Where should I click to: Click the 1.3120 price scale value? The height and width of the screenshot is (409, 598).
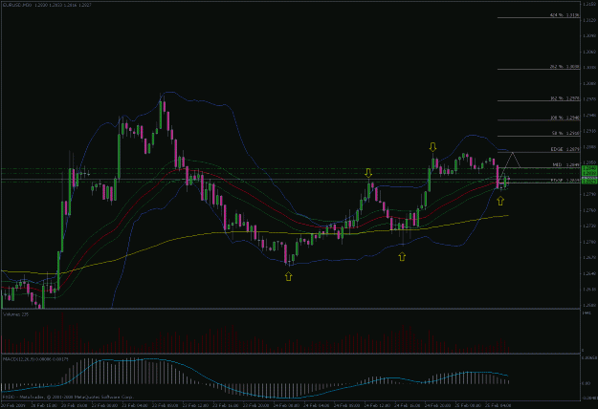(588, 20)
